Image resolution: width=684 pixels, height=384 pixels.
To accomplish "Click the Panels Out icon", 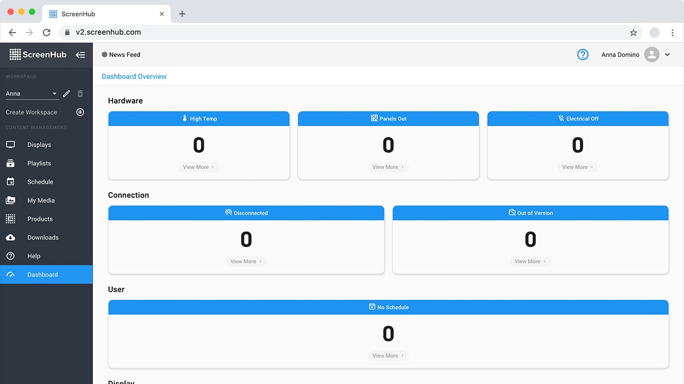I will (374, 118).
